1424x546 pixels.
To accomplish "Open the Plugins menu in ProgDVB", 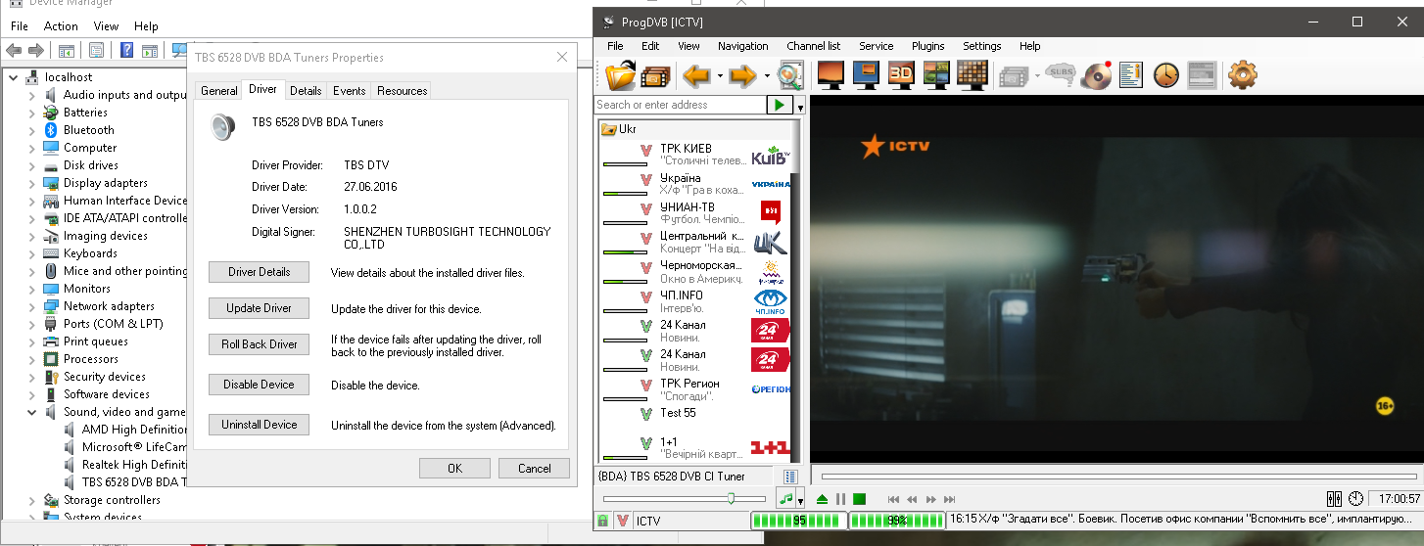I will click(x=927, y=46).
